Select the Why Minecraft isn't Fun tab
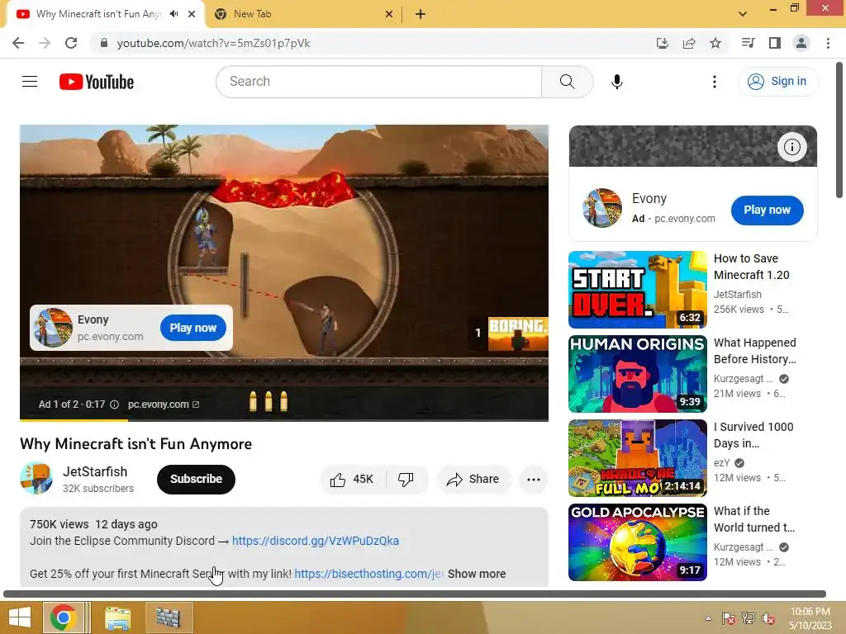Screen dimensions: 846x634 point(97,14)
